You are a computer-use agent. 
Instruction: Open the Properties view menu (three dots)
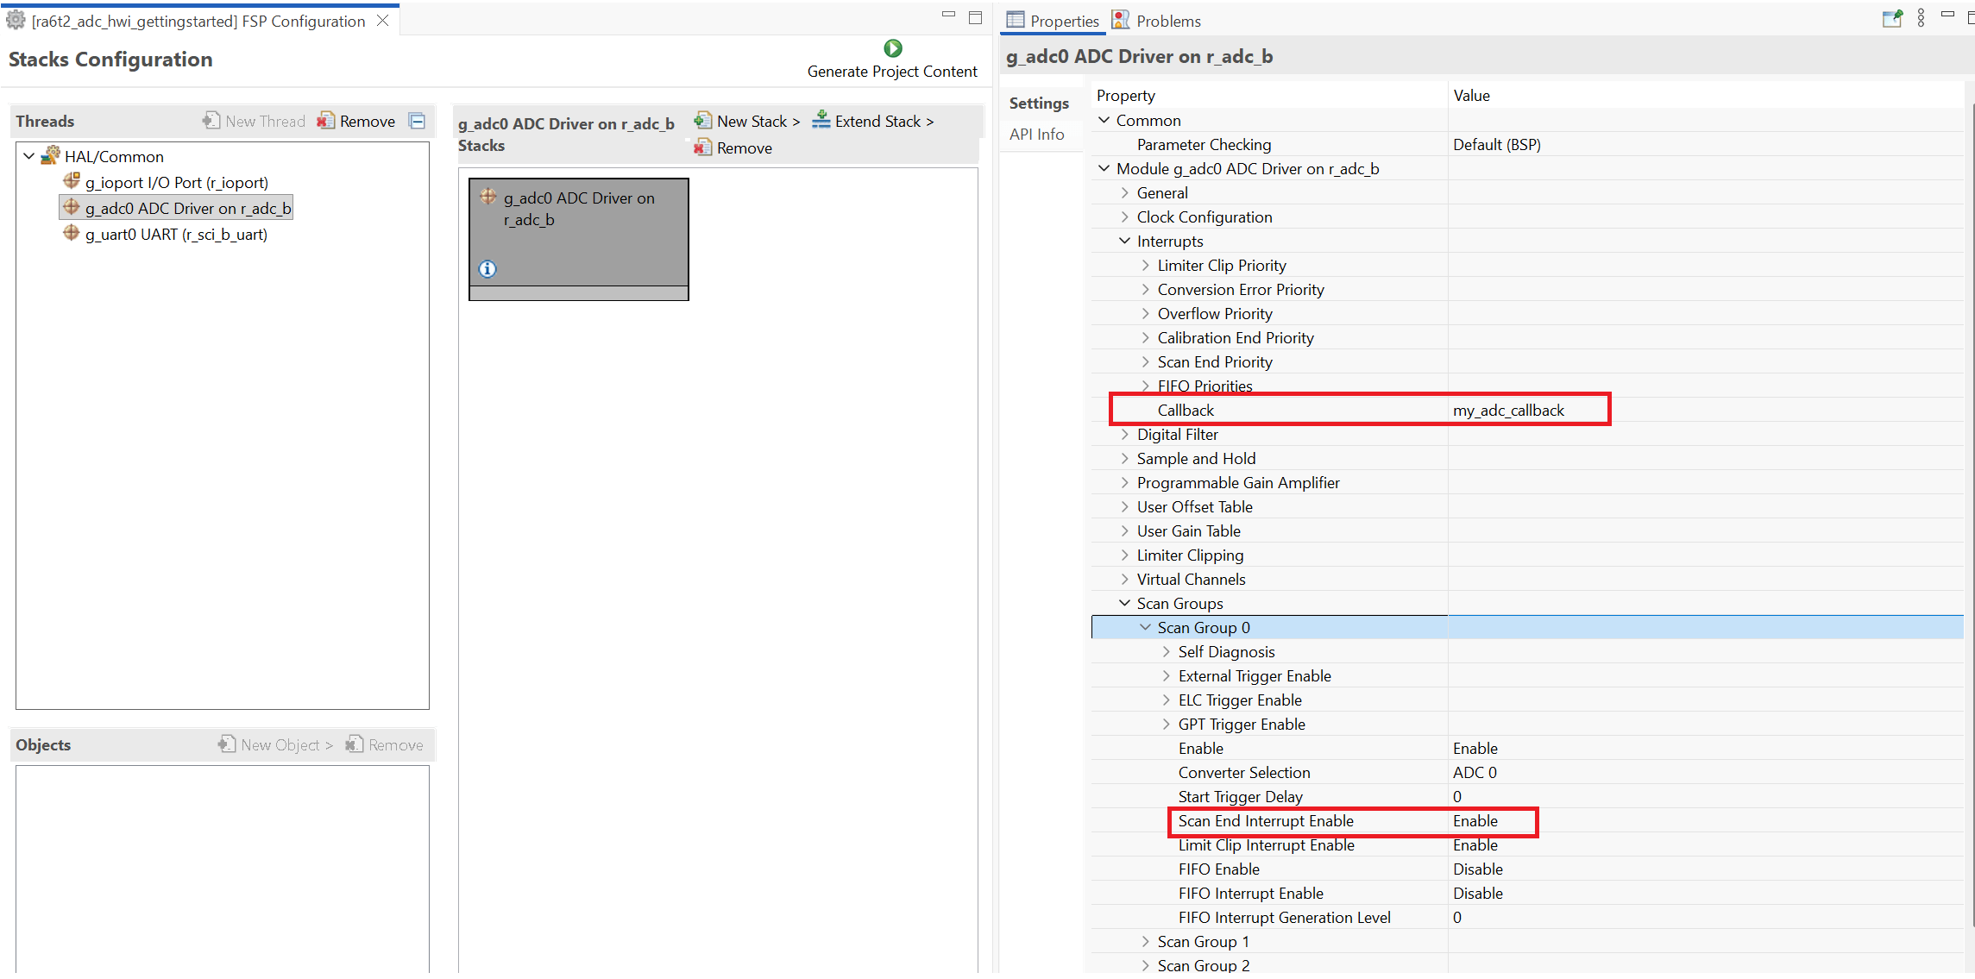[1921, 18]
